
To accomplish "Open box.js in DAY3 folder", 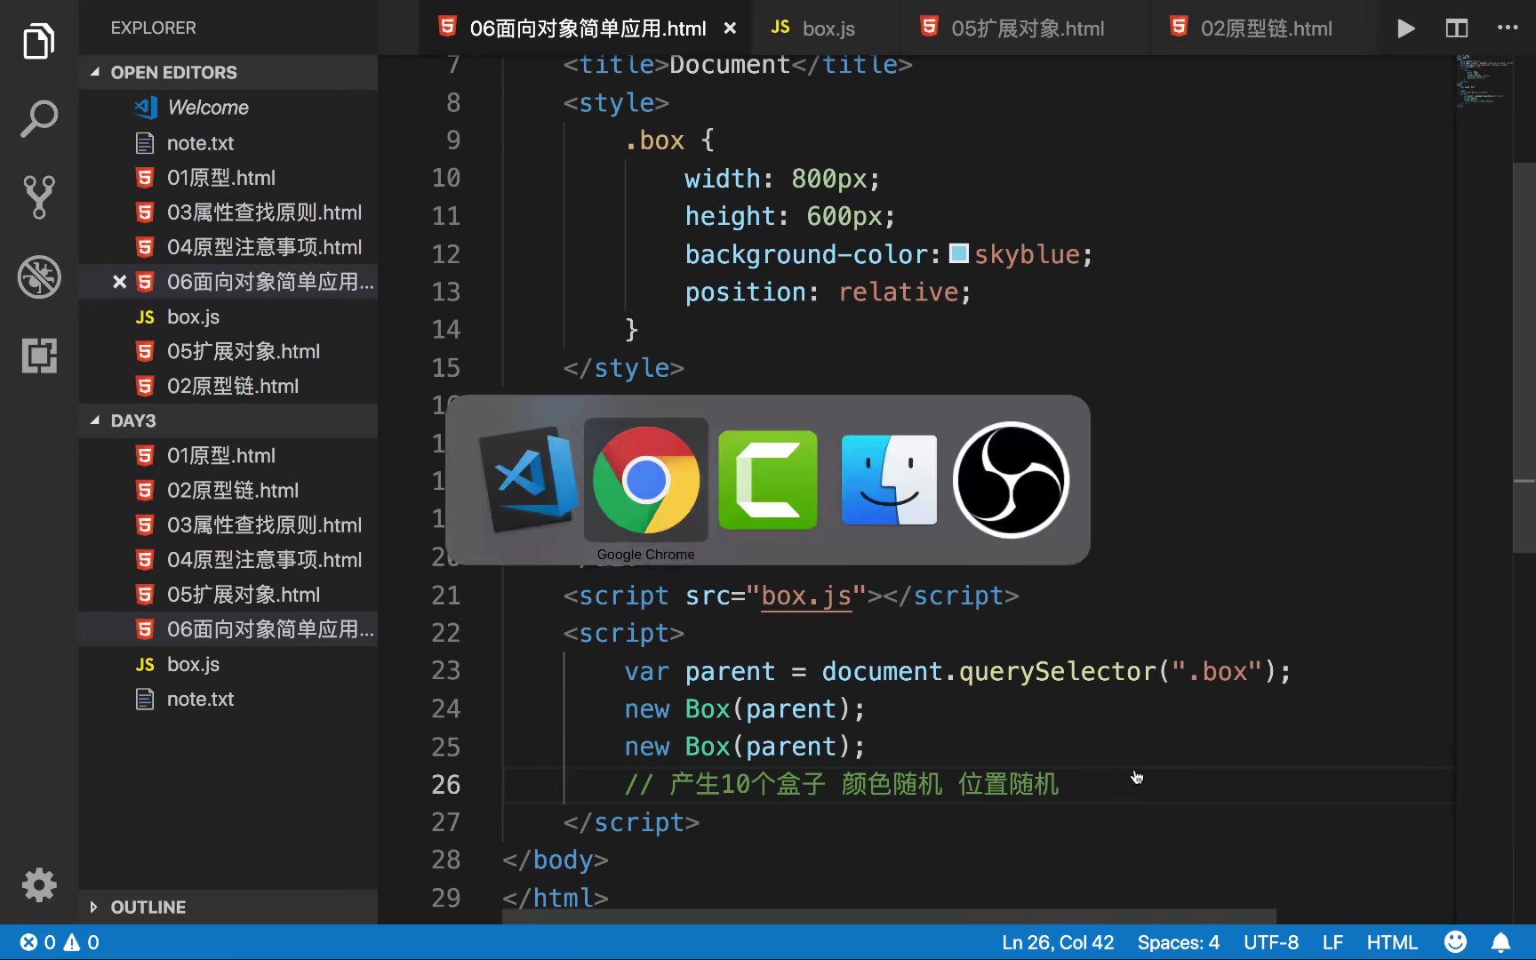I will pyautogui.click(x=228, y=664).
